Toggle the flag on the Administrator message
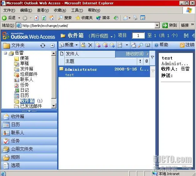This screenshot has height=176, width=196. pyautogui.click(x=153, y=71)
